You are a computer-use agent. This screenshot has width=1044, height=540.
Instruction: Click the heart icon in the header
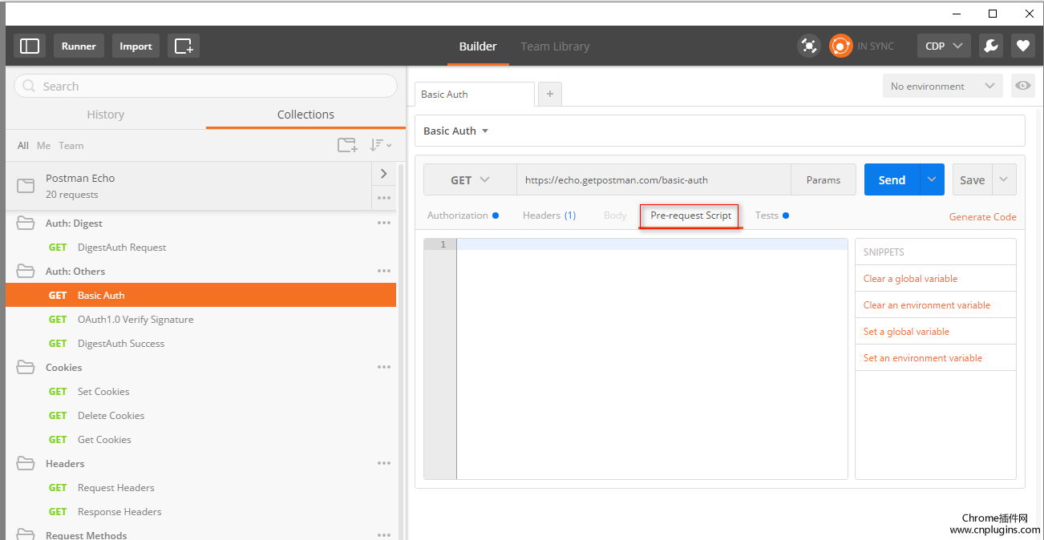1022,46
